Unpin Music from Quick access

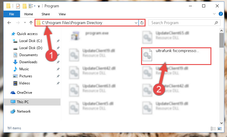(58, 69)
